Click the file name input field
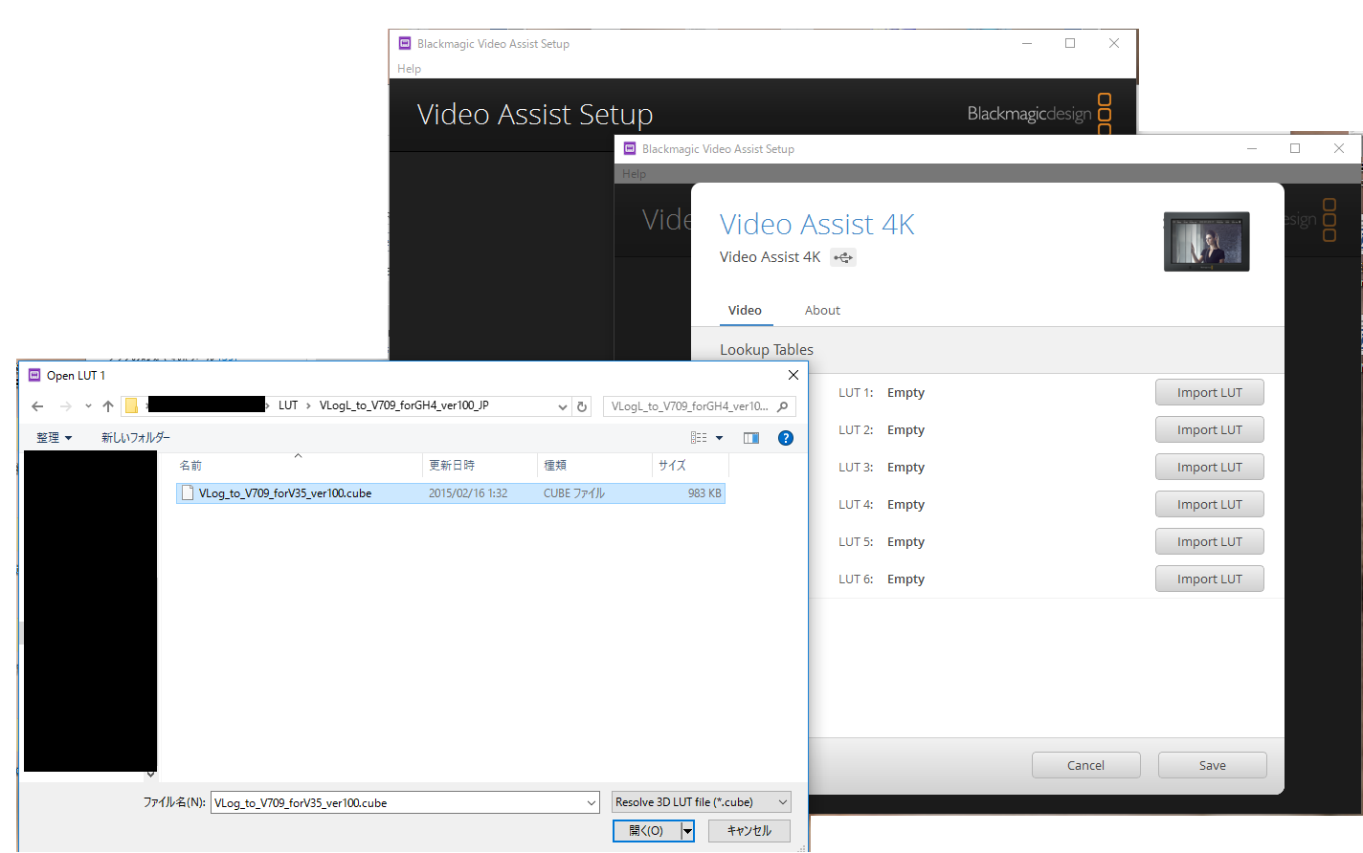The height and width of the screenshot is (853, 1363). (x=397, y=803)
